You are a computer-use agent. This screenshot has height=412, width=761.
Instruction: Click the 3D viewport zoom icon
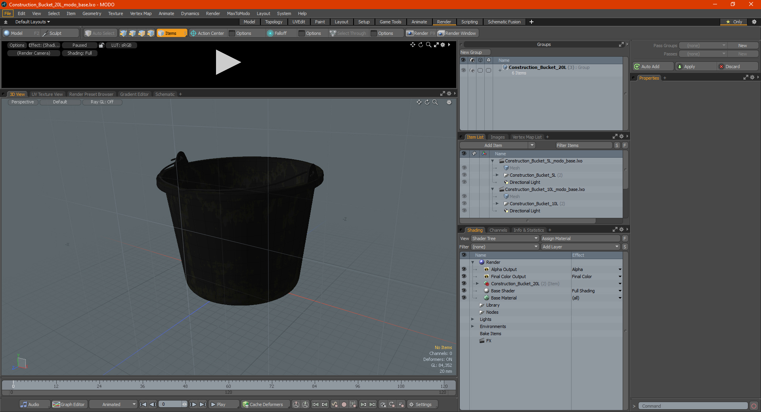tap(435, 102)
